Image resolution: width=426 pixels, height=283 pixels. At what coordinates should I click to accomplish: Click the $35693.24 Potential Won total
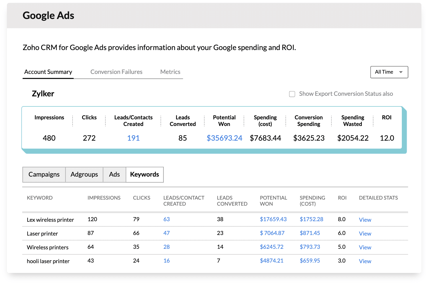[224, 138]
